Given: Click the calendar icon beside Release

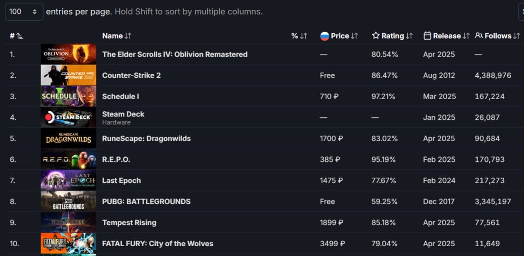Looking at the screenshot, I should (428, 36).
